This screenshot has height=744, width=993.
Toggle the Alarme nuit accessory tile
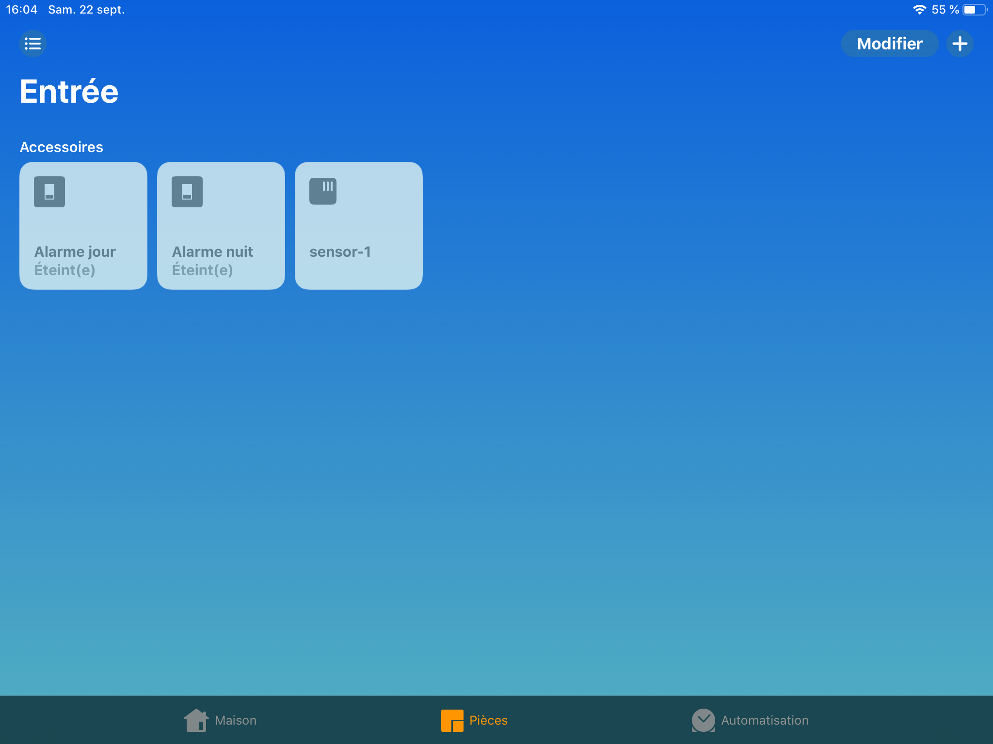[x=221, y=226]
